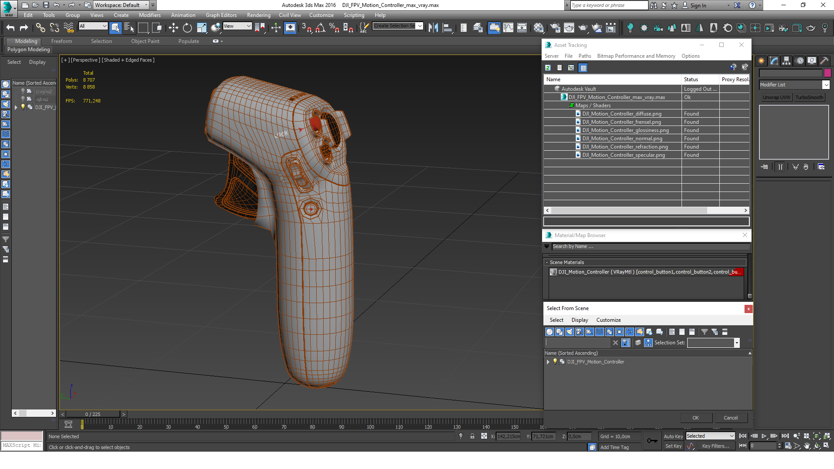Open the Utilities hammer panel tab
Viewport: 834px width, 469px height.
coord(824,61)
